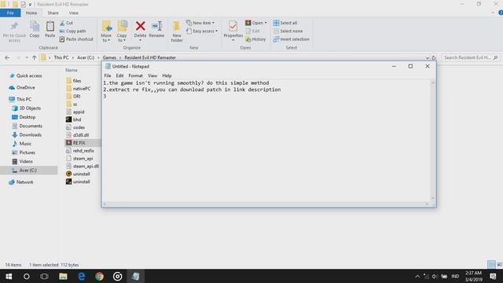The height and width of the screenshot is (283, 503).
Task: Open the Move to dropdown
Action: tap(106, 31)
